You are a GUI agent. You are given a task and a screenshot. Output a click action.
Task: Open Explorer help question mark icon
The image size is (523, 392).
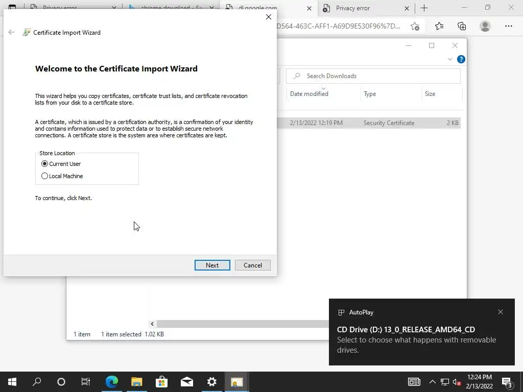tap(461, 59)
